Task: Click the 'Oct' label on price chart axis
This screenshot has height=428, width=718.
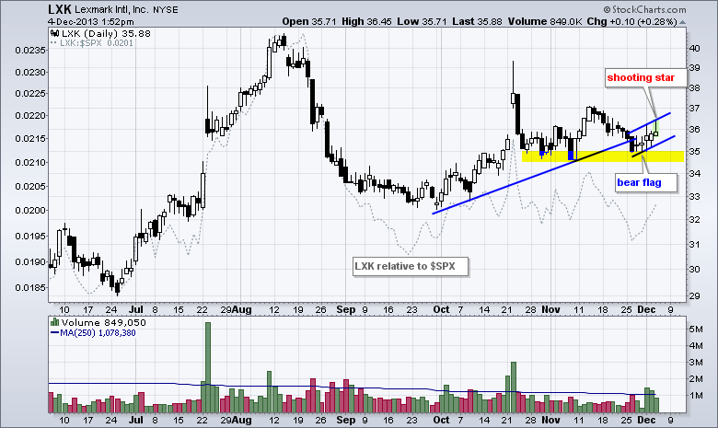Action: (441, 309)
